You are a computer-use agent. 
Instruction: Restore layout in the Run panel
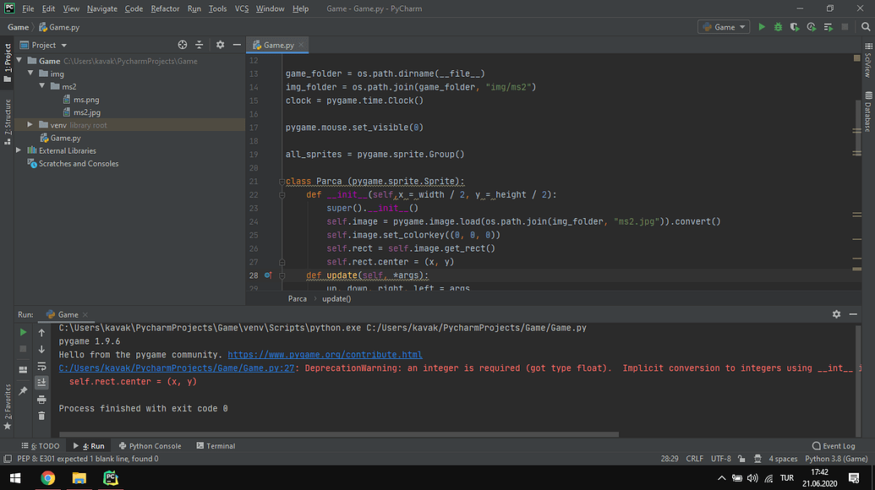pyautogui.click(x=23, y=369)
